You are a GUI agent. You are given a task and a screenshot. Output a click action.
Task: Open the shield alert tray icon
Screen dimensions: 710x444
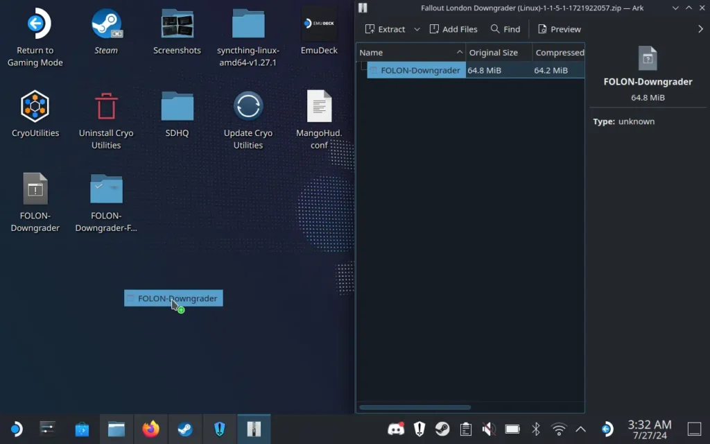[x=419, y=429]
